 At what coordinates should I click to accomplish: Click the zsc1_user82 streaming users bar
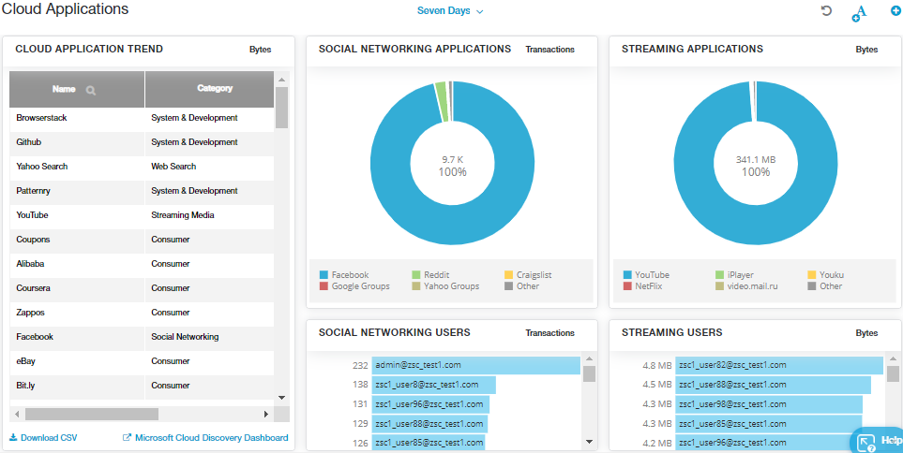point(778,365)
